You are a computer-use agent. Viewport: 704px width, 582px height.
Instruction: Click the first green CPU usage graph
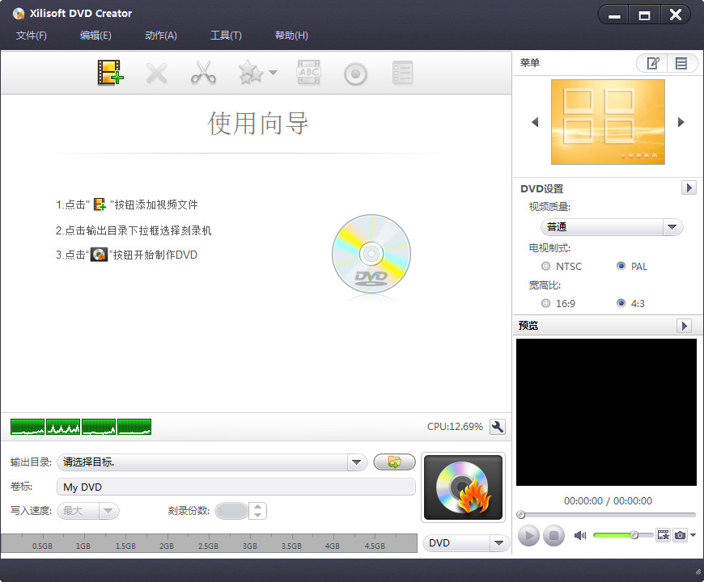click(28, 427)
